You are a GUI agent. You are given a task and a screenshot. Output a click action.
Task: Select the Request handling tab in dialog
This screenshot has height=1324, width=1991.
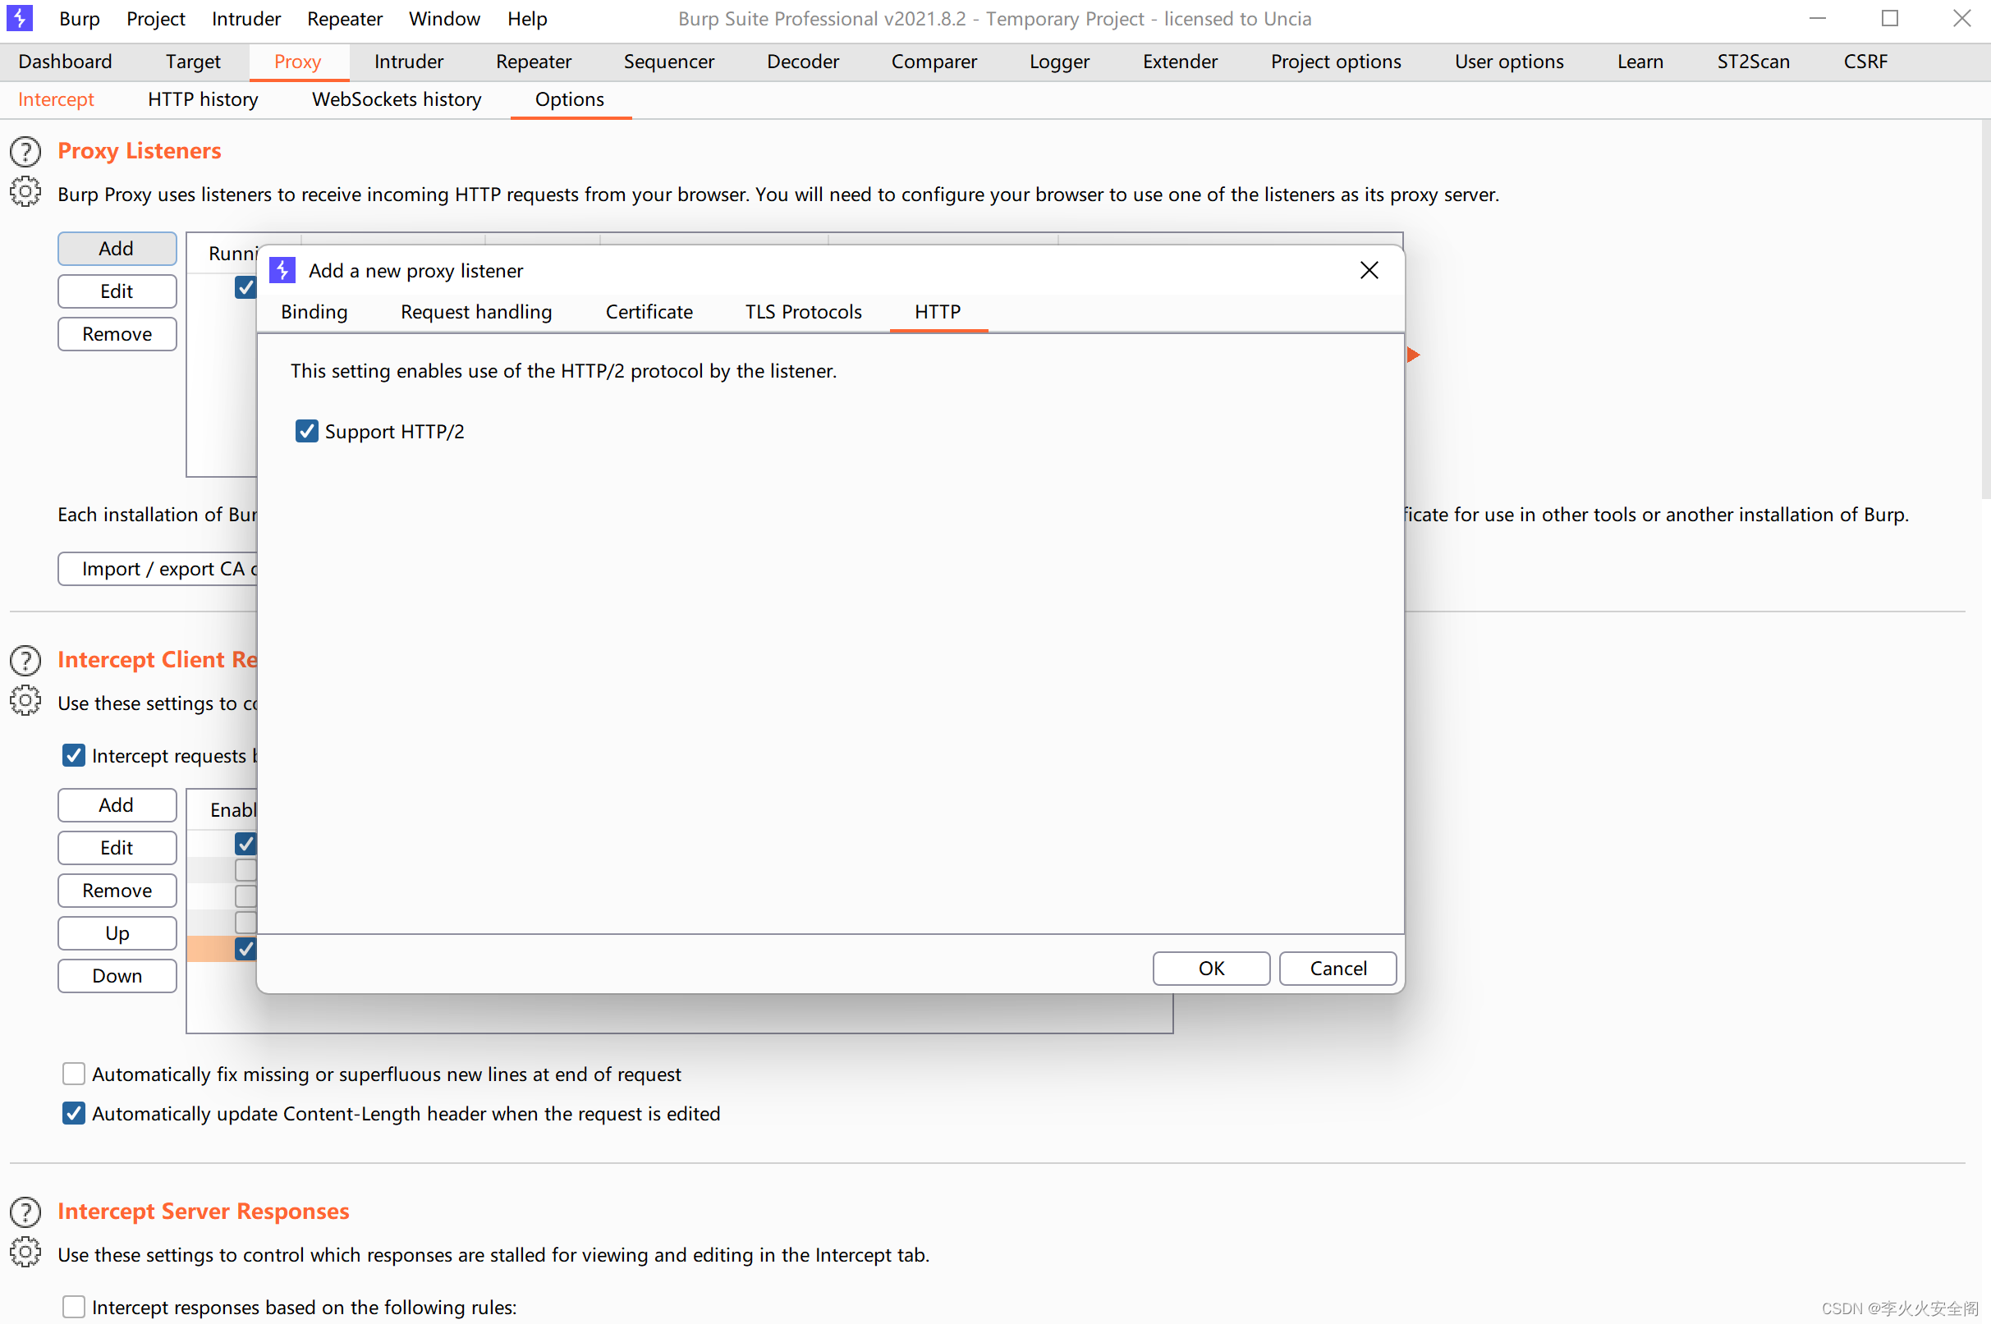pyautogui.click(x=476, y=312)
